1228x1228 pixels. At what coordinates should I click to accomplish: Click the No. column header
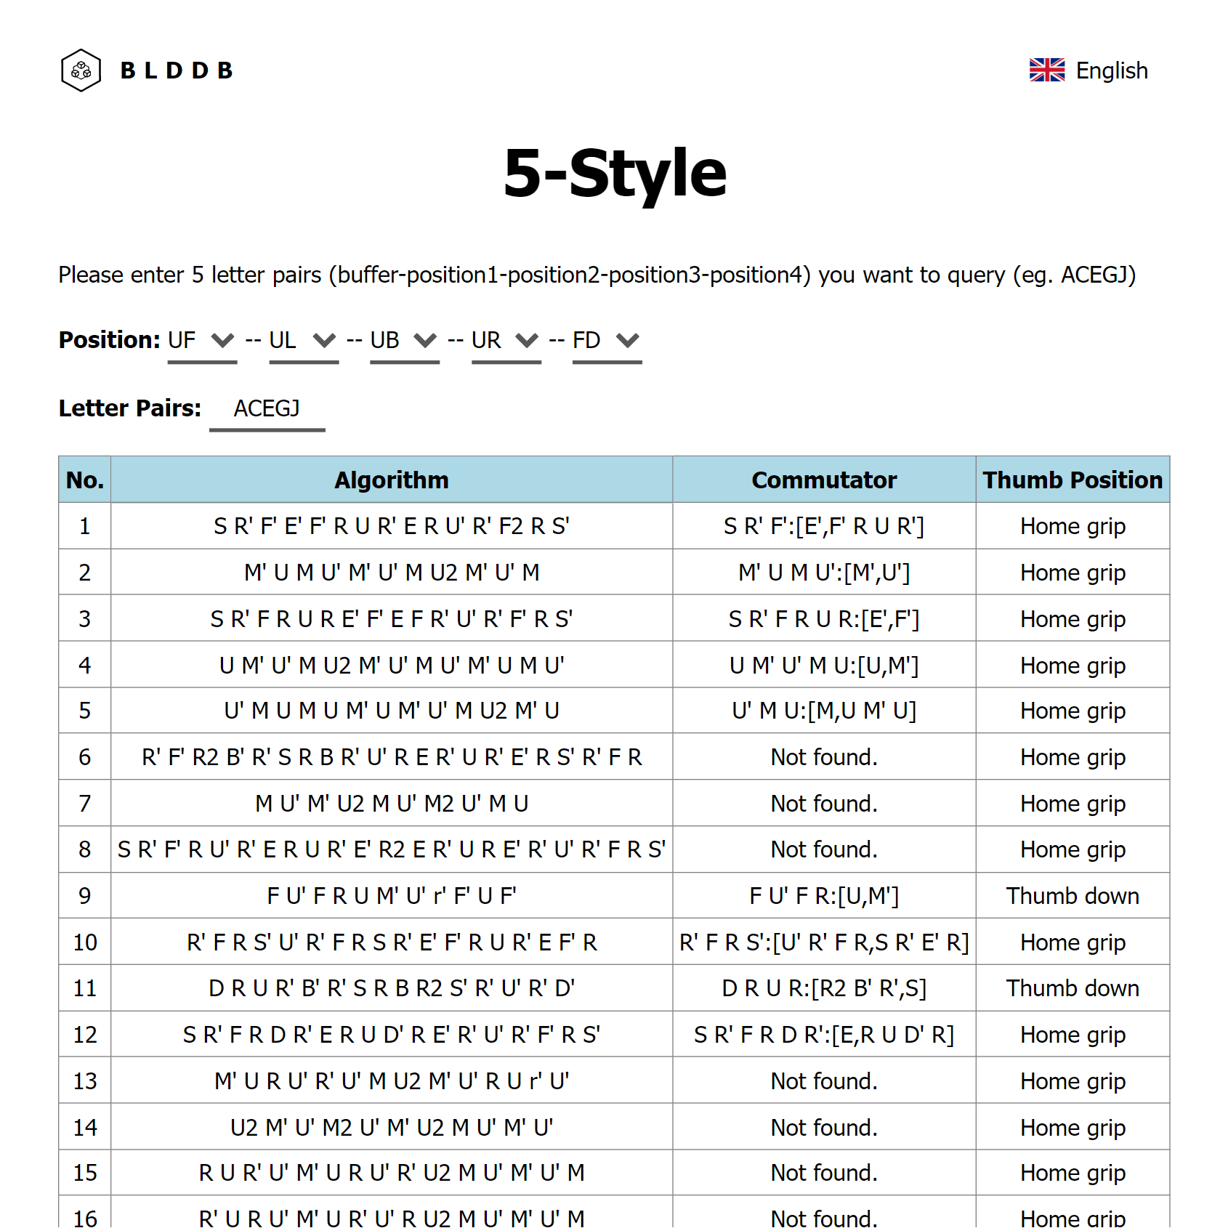(x=84, y=480)
